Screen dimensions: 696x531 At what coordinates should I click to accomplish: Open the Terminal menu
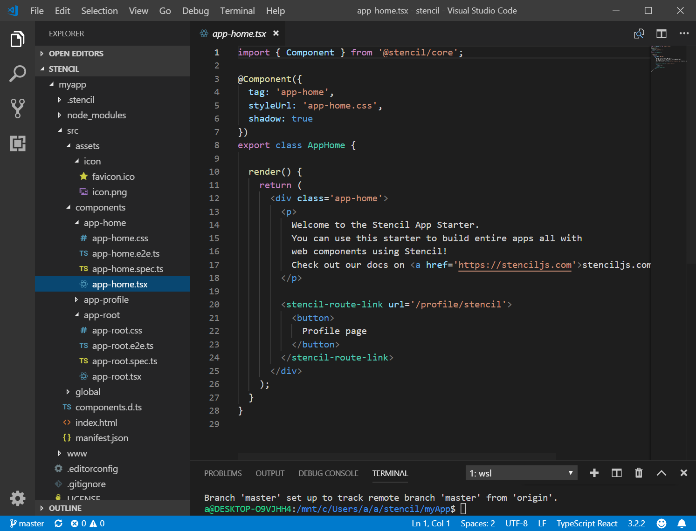[237, 11]
